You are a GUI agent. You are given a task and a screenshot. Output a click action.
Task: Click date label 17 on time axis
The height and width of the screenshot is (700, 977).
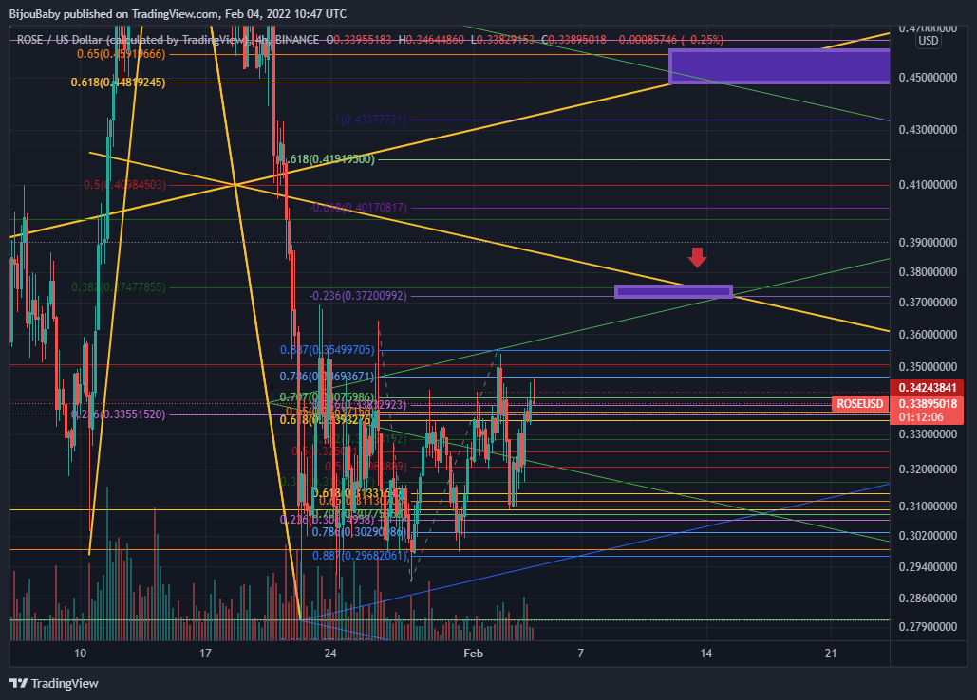click(x=205, y=654)
